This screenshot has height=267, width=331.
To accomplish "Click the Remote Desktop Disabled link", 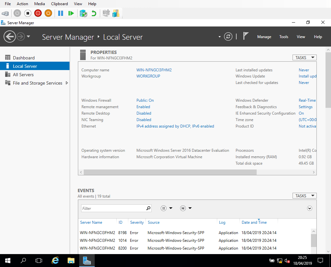I will (x=144, y=113).
